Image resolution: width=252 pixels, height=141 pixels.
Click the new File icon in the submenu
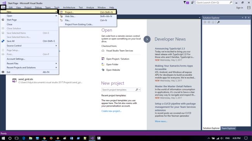pos(61,20)
